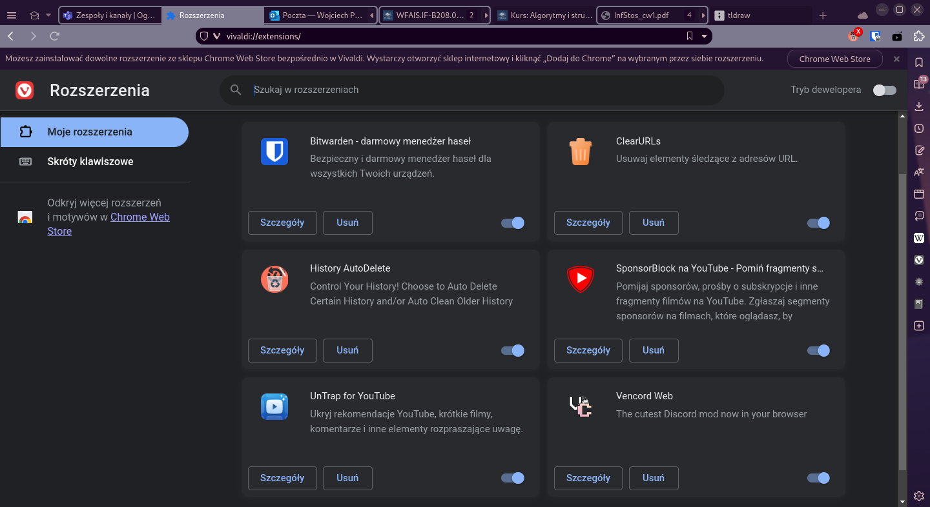This screenshot has height=507, width=930.
Task: Remove Vencord Web with Usuń button
Action: [654, 478]
